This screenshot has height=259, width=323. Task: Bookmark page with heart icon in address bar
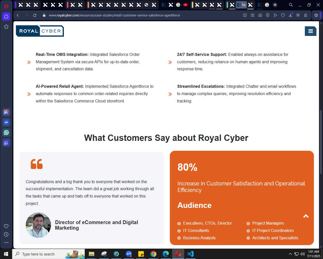(x=283, y=15)
